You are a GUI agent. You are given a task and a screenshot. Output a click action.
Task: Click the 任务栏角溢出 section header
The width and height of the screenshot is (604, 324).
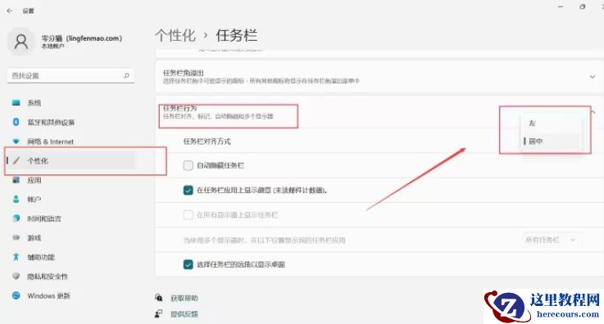(x=379, y=76)
